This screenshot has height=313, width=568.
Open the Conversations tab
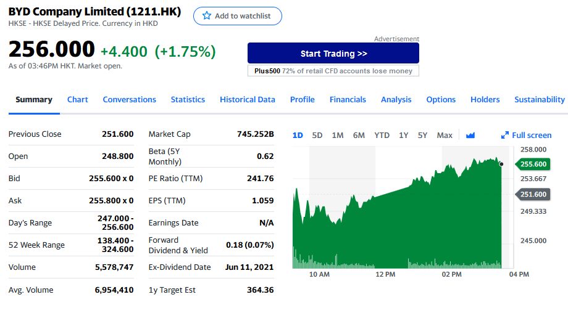(130, 99)
